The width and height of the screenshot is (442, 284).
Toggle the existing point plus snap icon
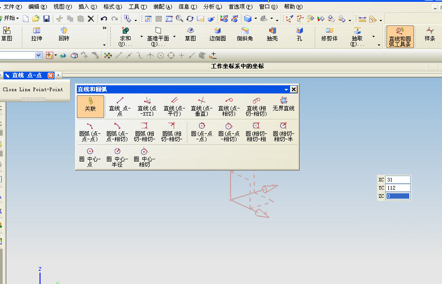point(181,55)
